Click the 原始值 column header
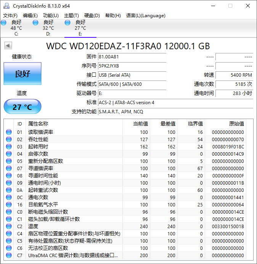 [x=225, y=124]
